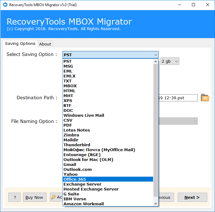Select Gmail as saving option
The width and height of the screenshot is (215, 212).
(108, 165)
